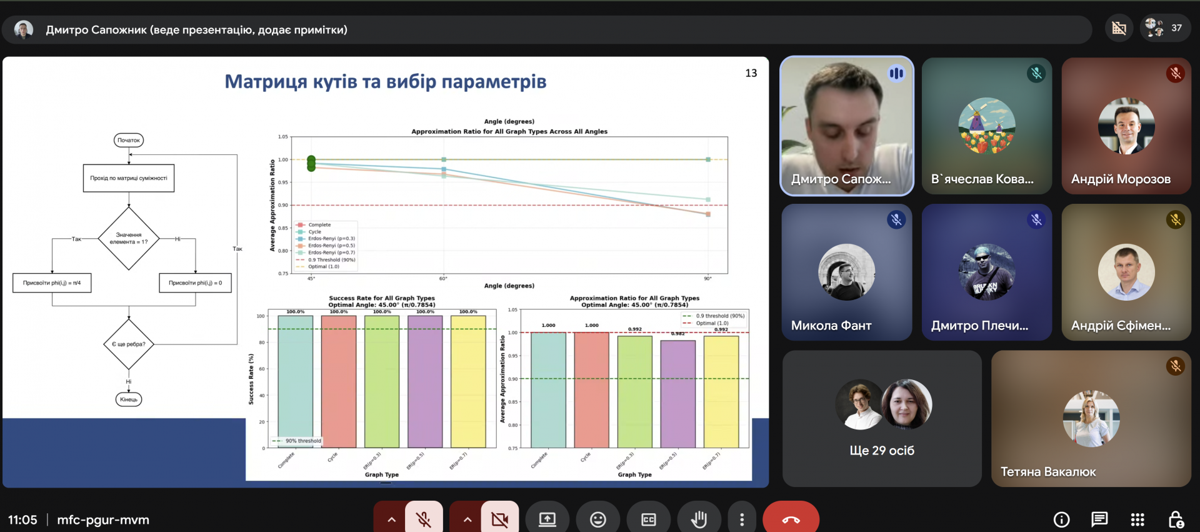Viewport: 1200px width, 532px height.
Task: Open the 'Ще 29 осіб' participants tile
Action: click(882, 418)
